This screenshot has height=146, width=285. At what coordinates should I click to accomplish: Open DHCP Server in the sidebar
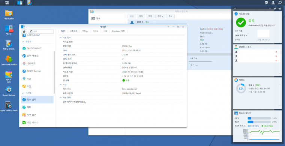pos(37,71)
